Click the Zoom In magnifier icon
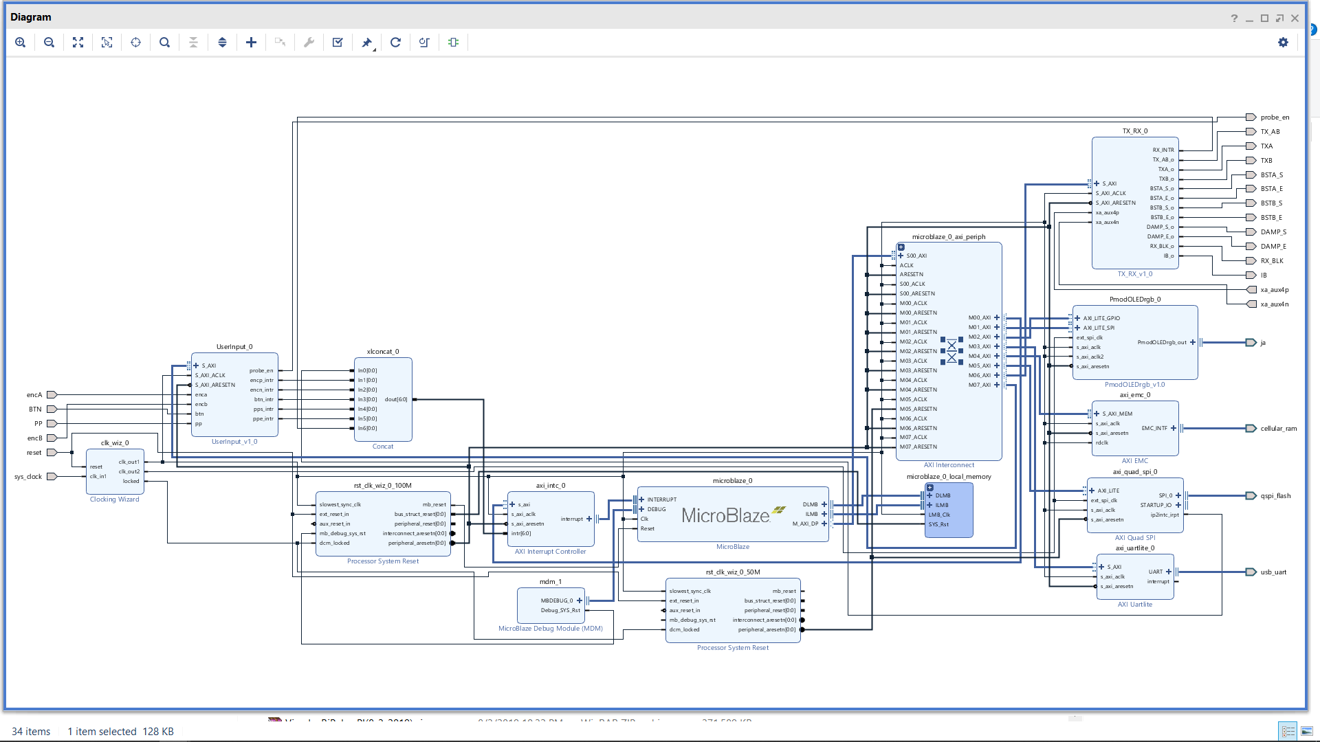Image resolution: width=1320 pixels, height=742 pixels. pyautogui.click(x=21, y=43)
